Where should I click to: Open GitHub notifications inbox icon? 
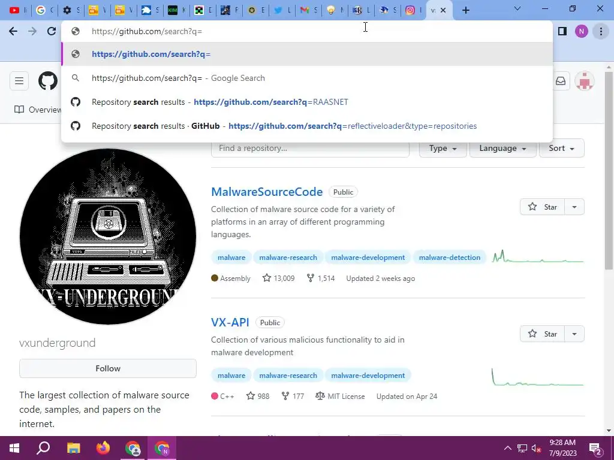click(561, 81)
